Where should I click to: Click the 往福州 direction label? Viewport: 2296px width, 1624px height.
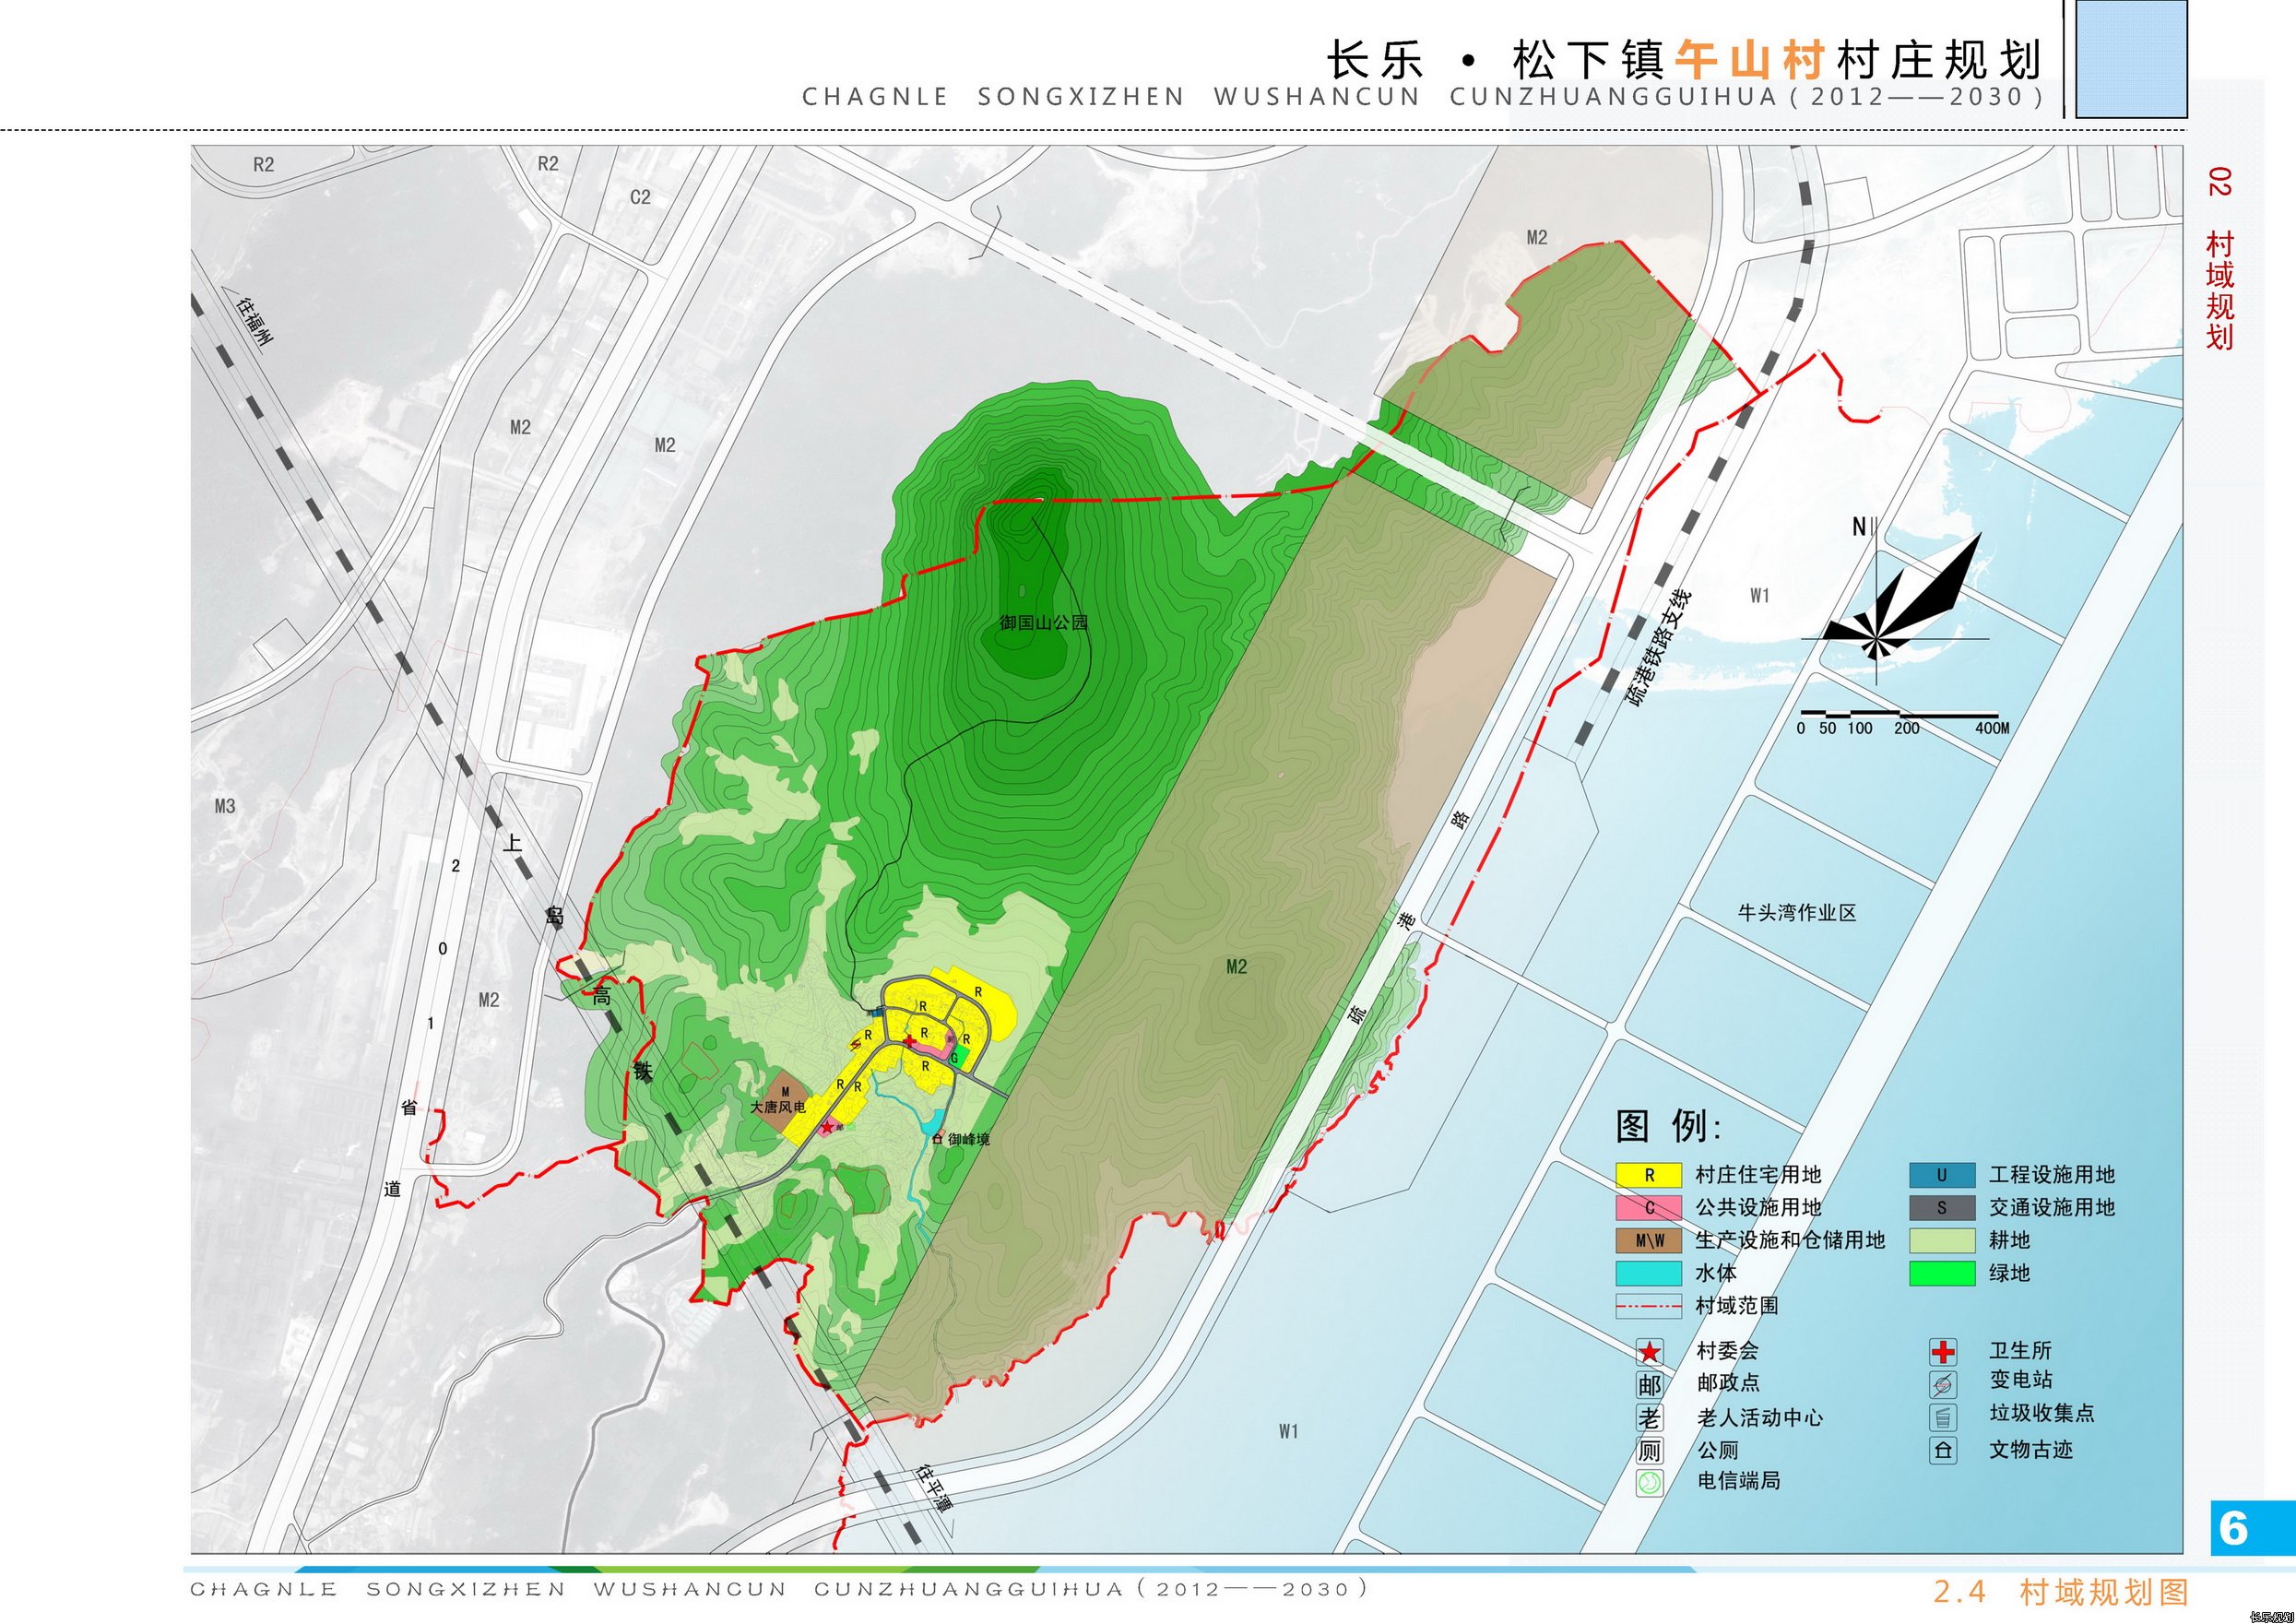point(255,321)
